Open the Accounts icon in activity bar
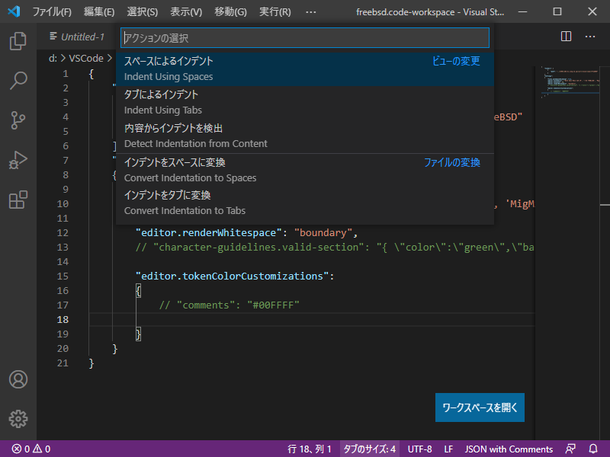 pyautogui.click(x=18, y=379)
